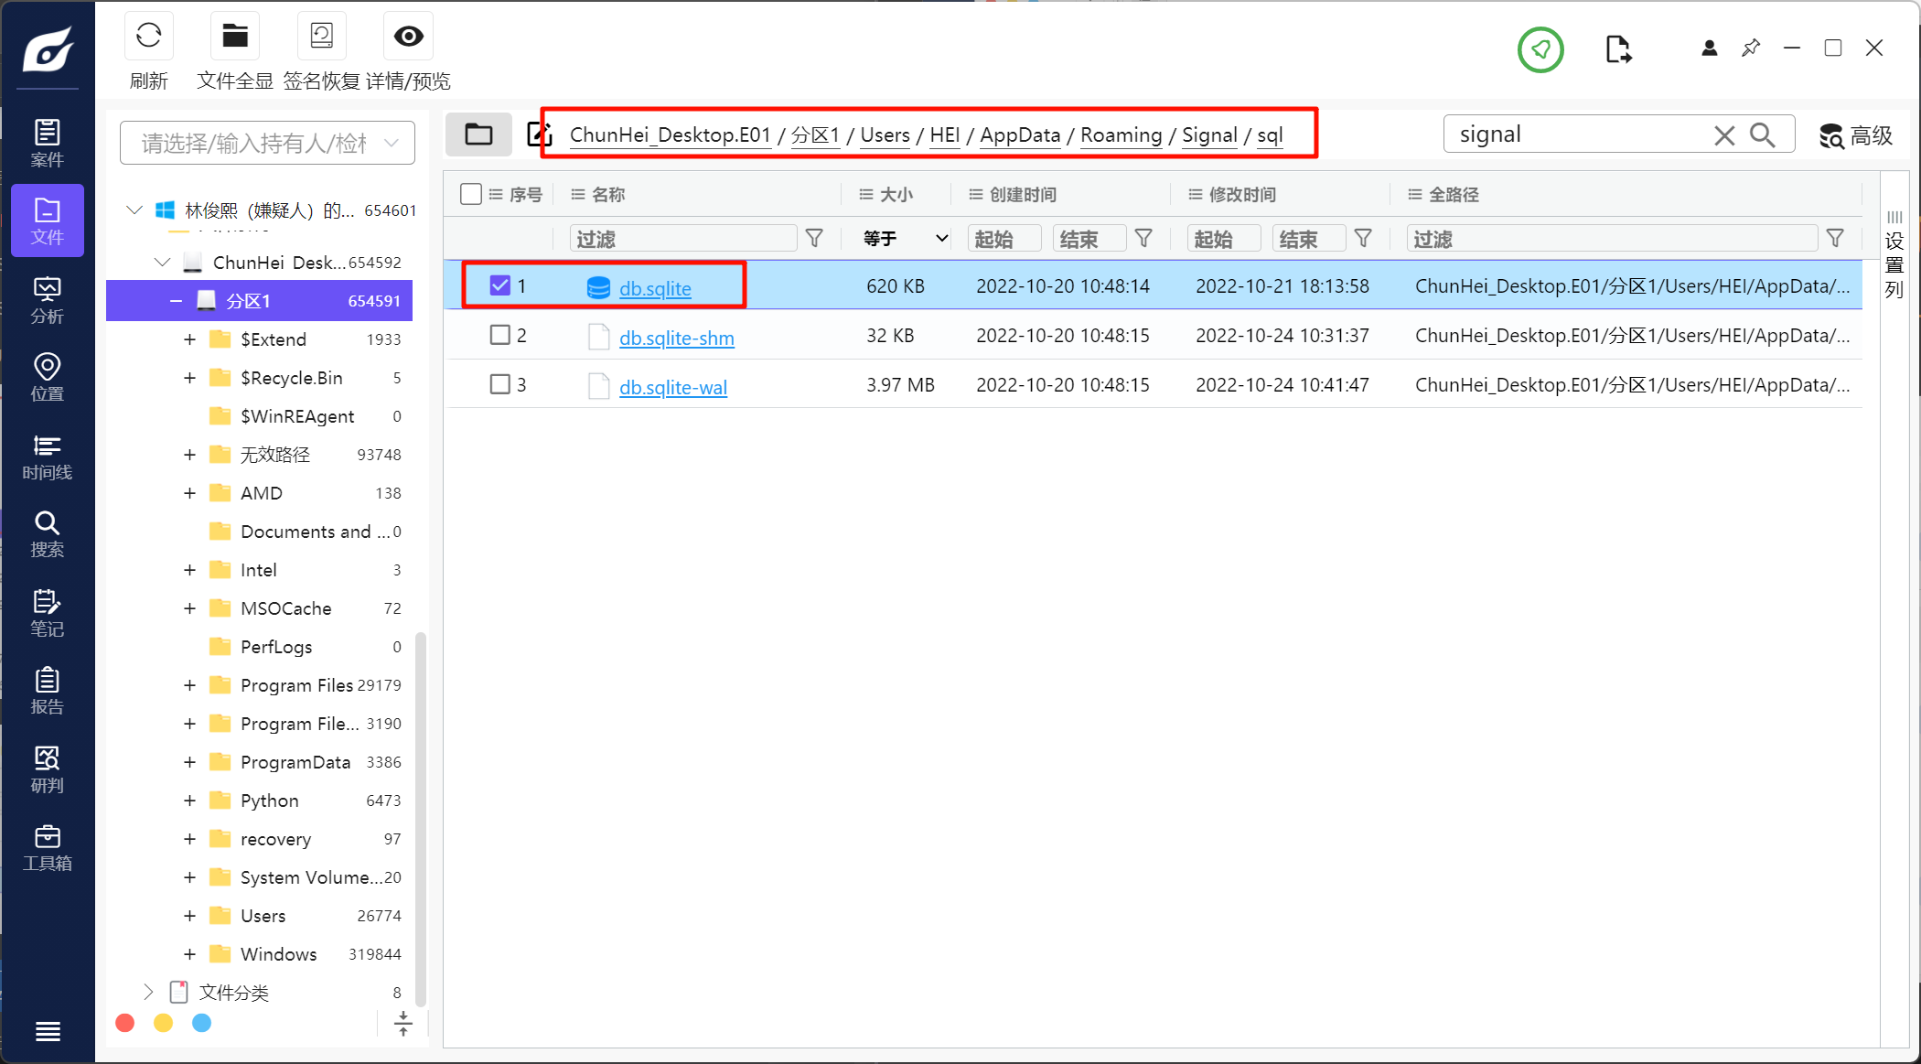
Task: Click the green shield status icon
Action: (x=1540, y=49)
